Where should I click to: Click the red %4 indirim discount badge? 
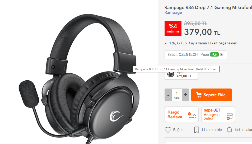pos(173,29)
